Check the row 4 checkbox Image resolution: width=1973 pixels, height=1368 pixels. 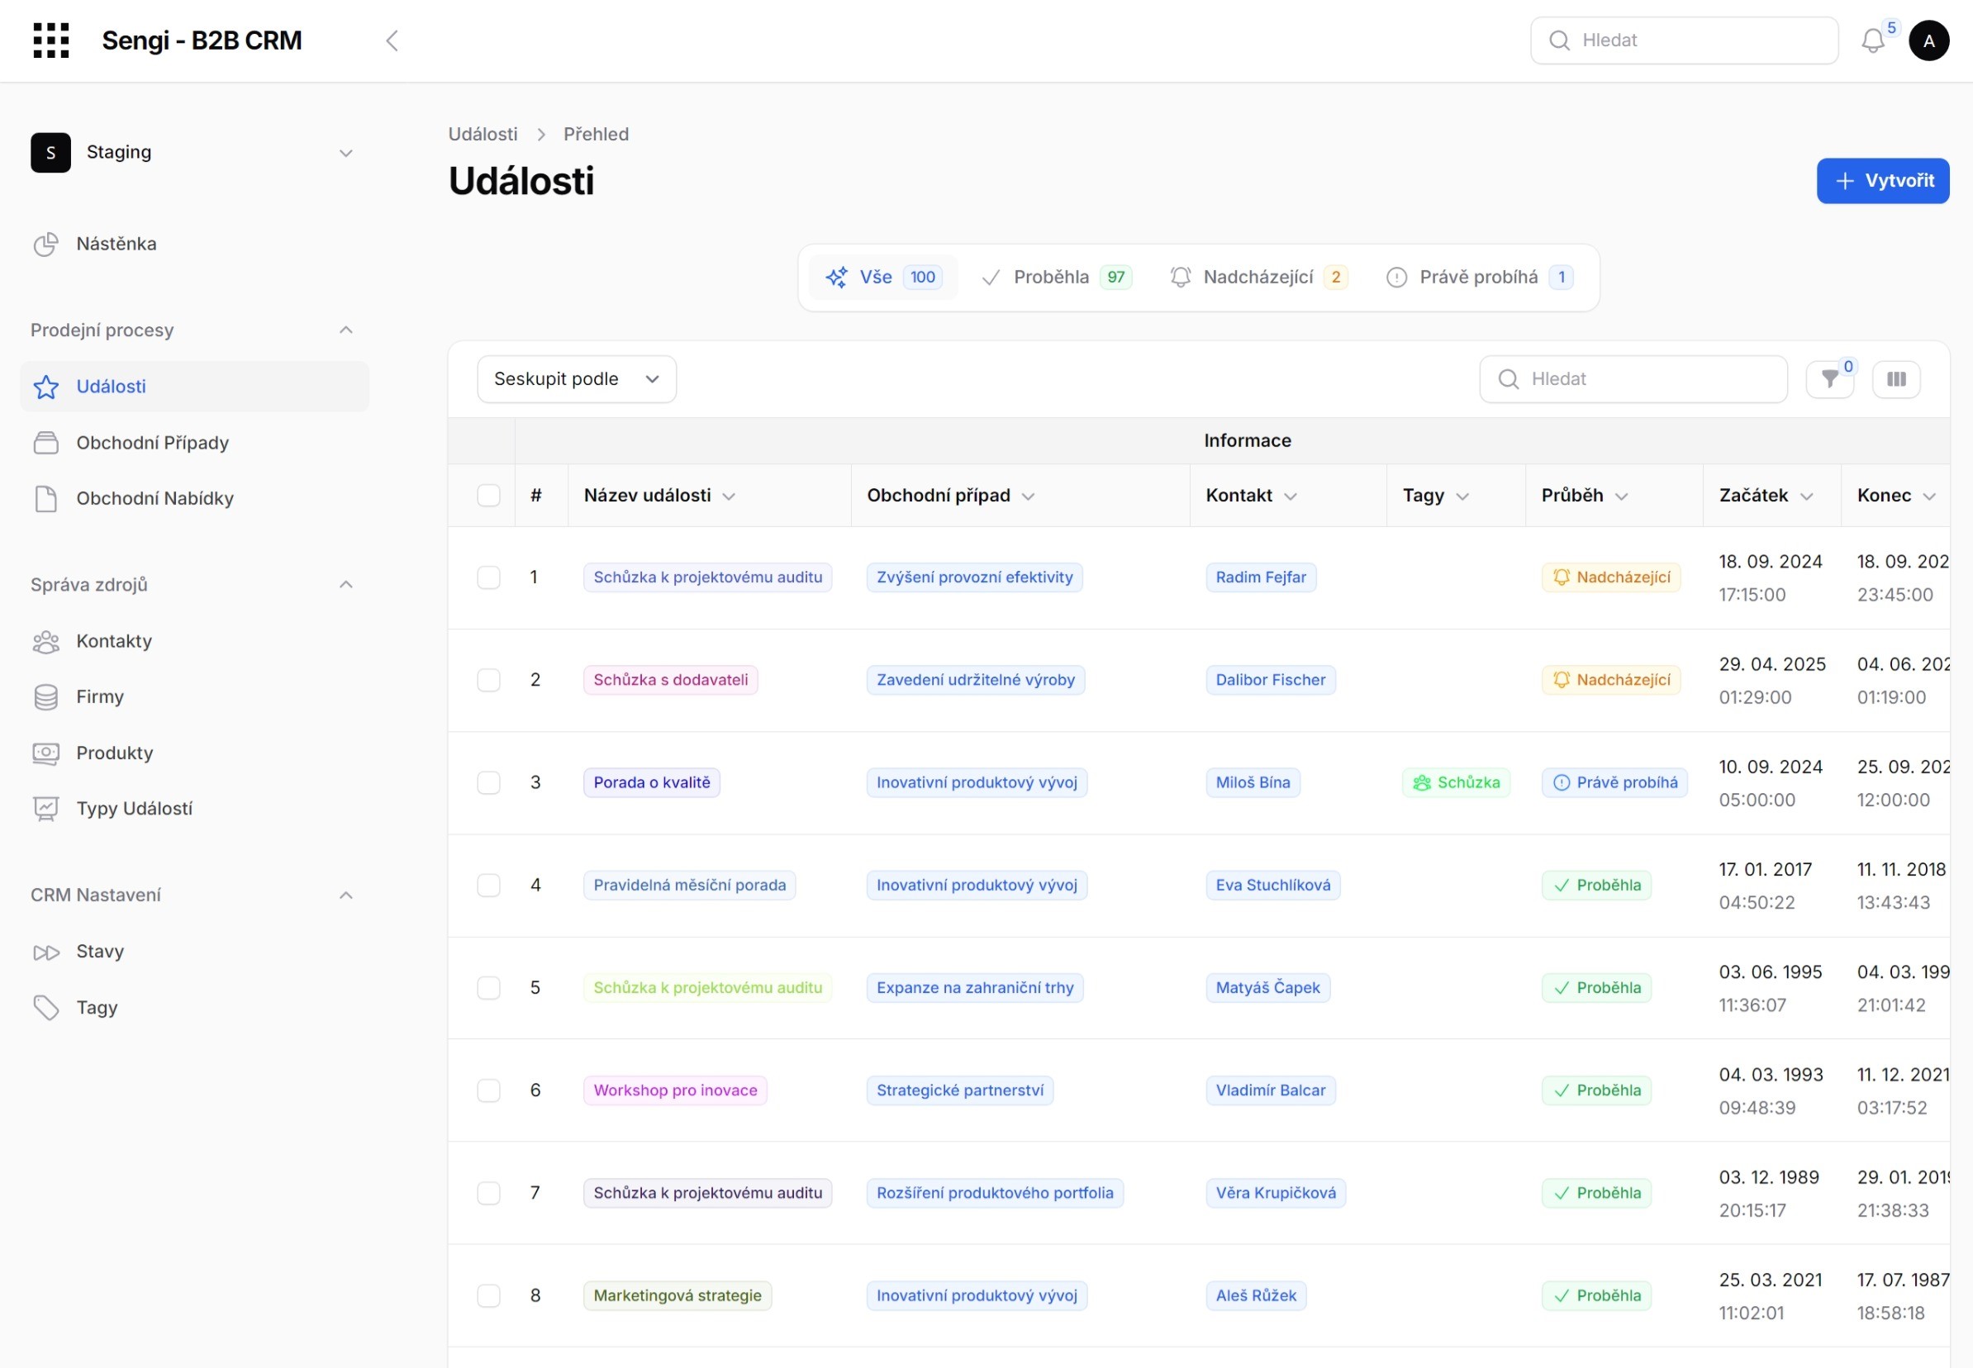coord(488,886)
